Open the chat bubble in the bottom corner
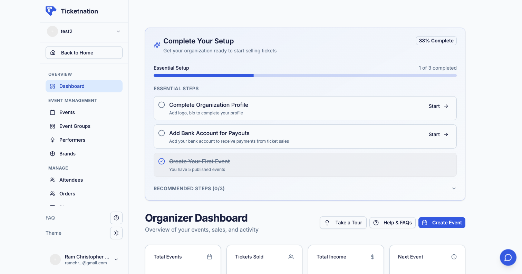This screenshot has width=522, height=274. coord(508,257)
